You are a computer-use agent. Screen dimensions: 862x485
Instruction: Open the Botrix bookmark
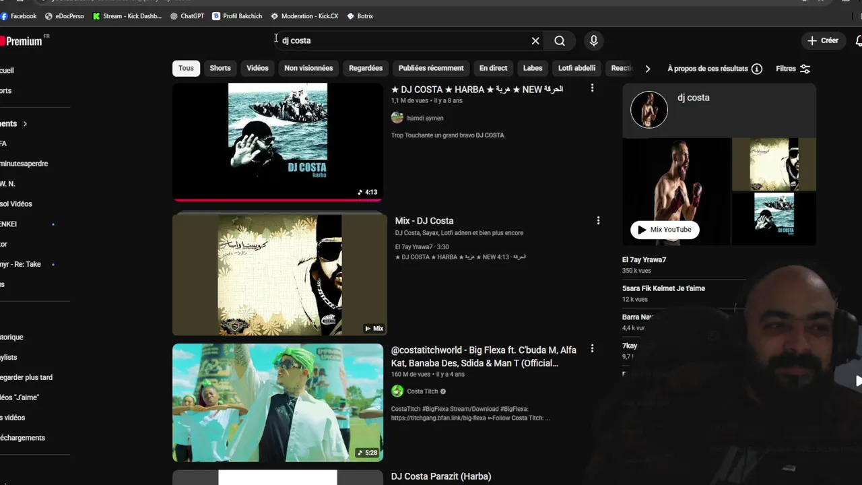360,16
